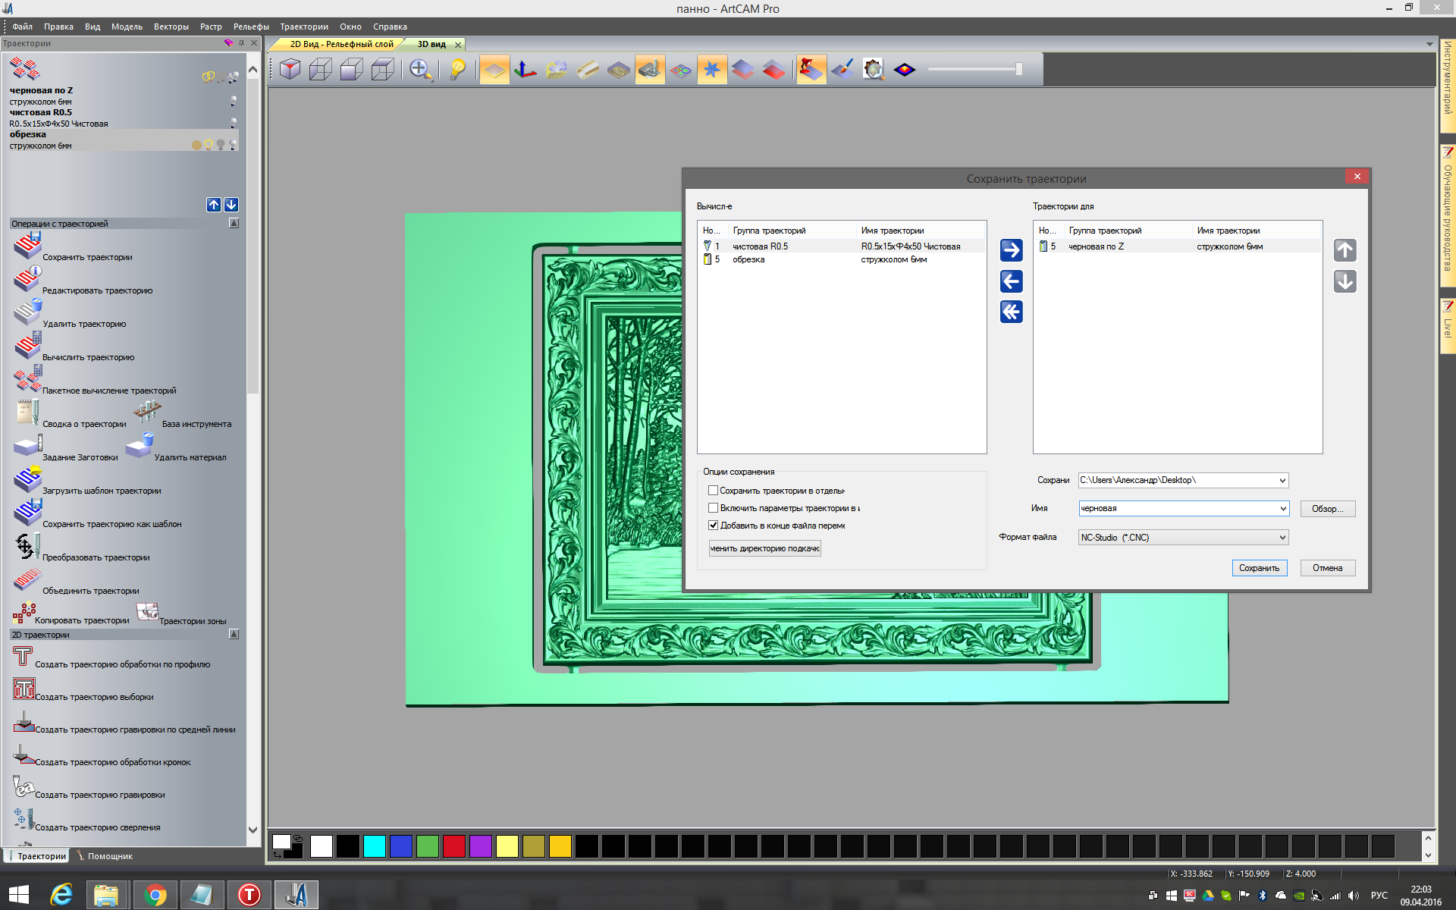Click the right arrow to add the toolpath
Viewport: 1456px width, 910px height.
(1011, 250)
